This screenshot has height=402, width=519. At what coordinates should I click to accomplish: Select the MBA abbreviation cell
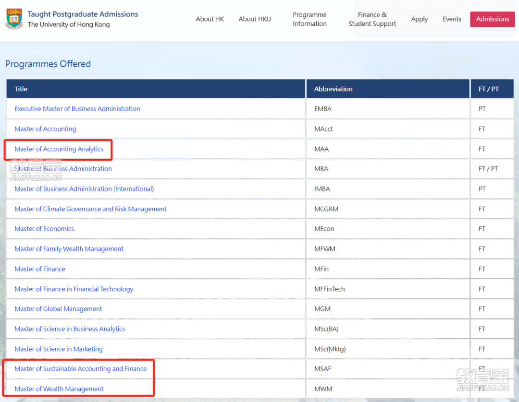pos(388,169)
